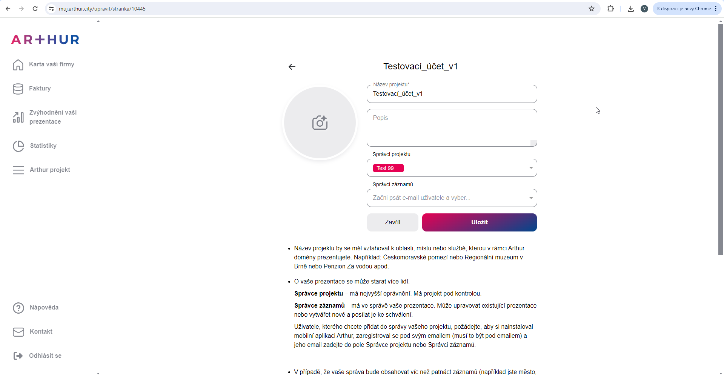
Task: Click the house icon for Karta vaší firmy
Action: pos(18,65)
